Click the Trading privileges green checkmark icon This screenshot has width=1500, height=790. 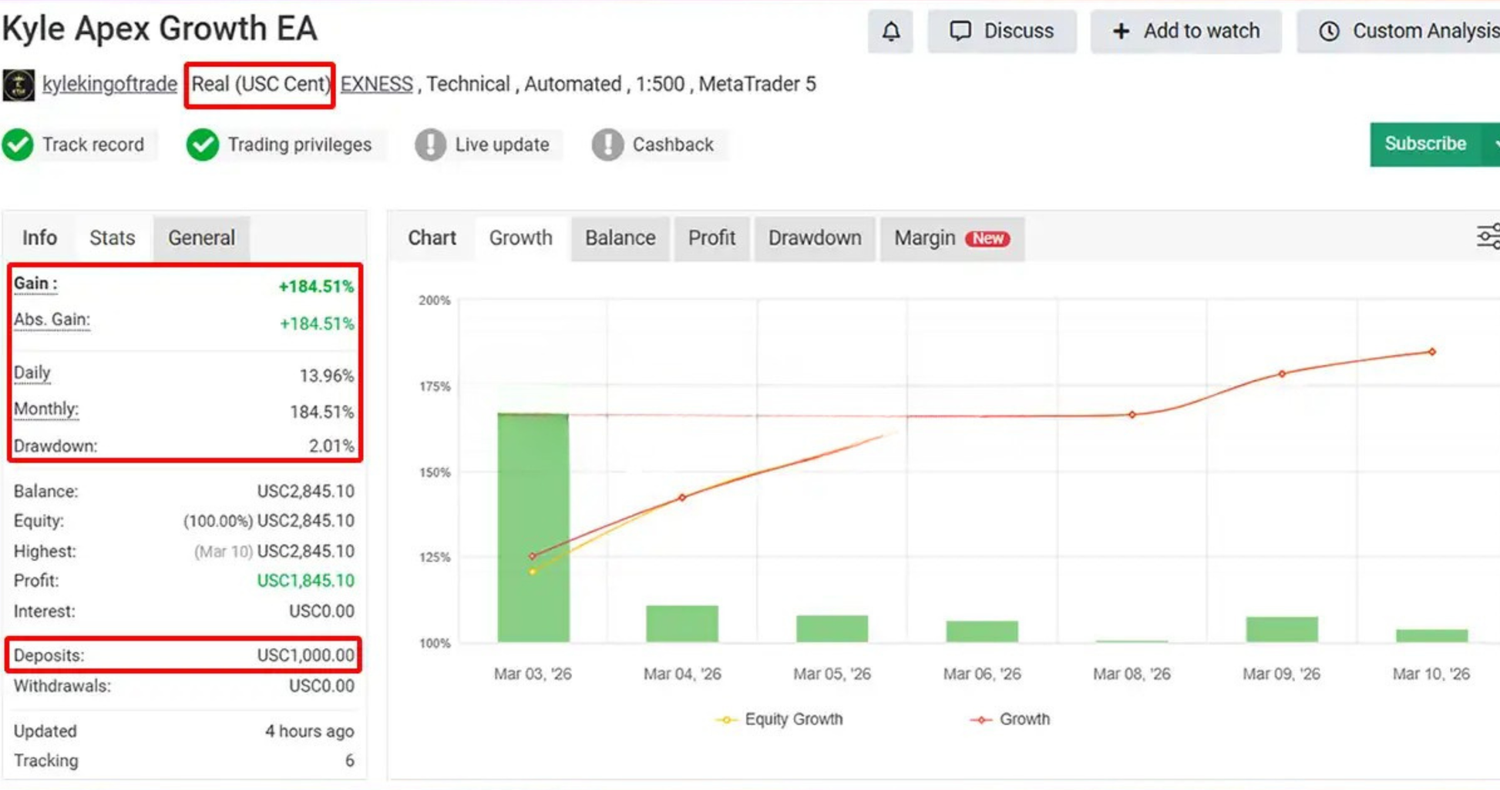[x=203, y=145]
